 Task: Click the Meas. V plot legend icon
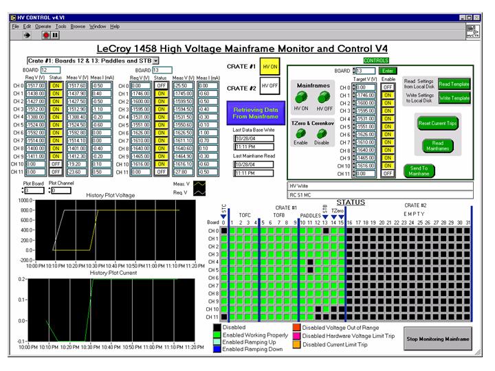[199, 184]
